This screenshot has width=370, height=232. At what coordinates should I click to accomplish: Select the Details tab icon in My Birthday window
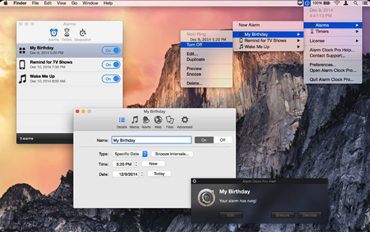121,120
